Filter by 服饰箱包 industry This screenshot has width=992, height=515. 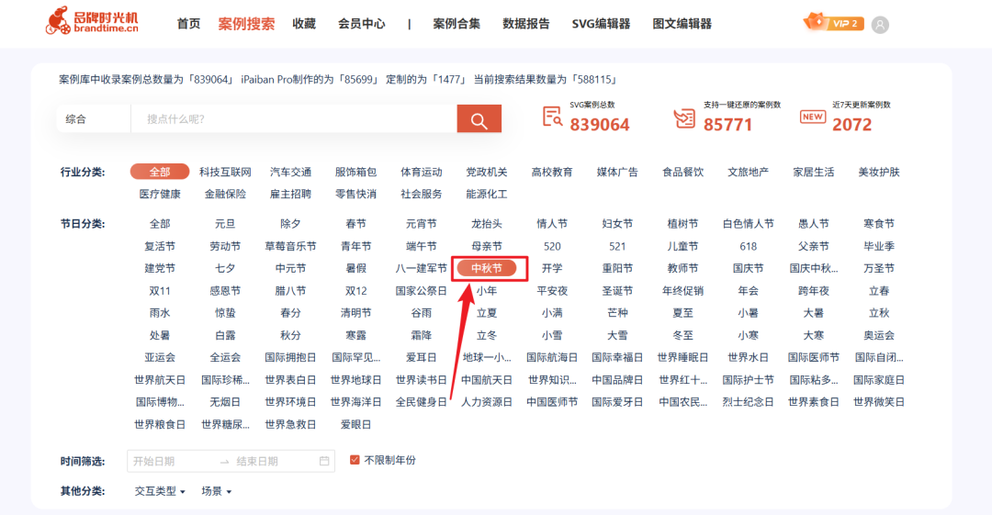355,172
